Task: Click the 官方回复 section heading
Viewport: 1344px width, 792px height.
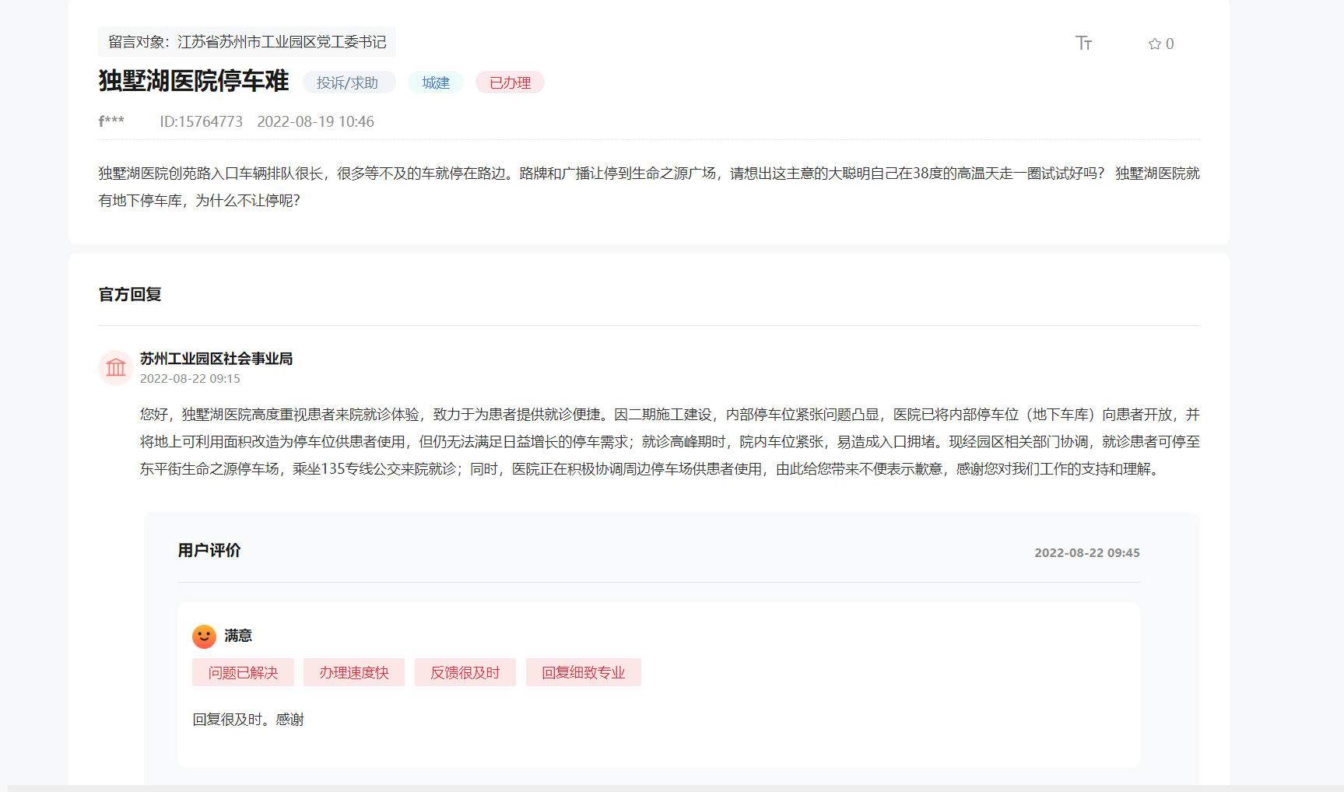Action: [130, 295]
